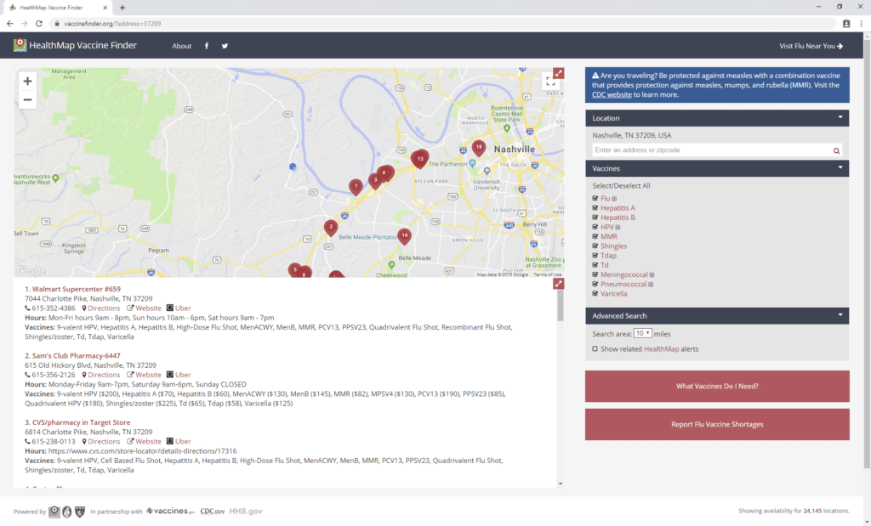Click map marker number 13
Image resolution: width=871 pixels, height=526 pixels.
point(420,159)
